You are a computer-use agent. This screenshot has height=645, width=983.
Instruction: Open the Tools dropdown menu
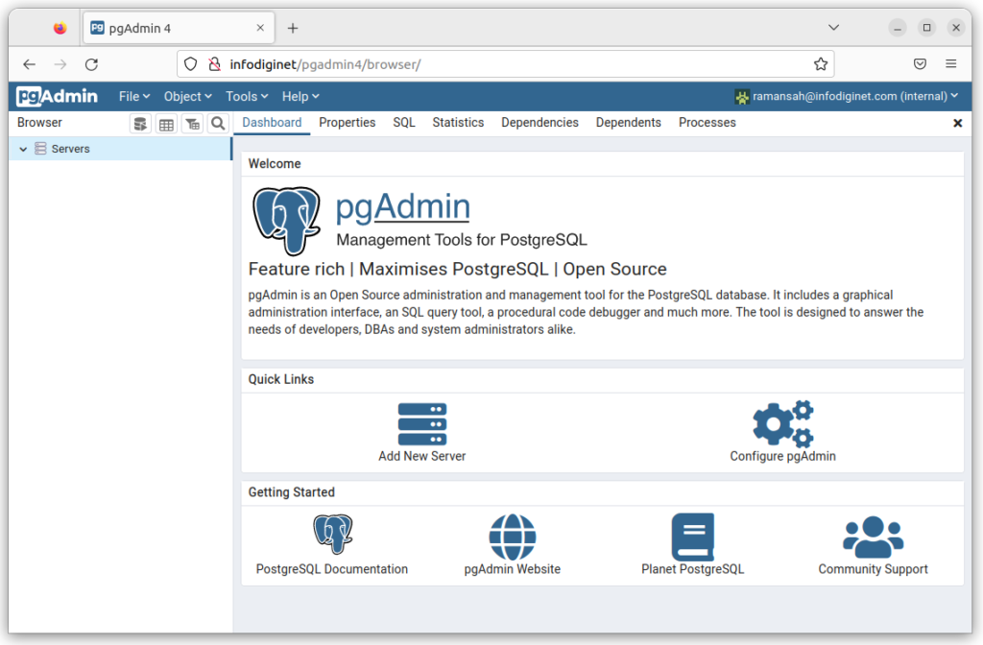pos(247,97)
